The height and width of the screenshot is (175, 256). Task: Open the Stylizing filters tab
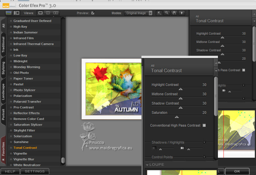(x=3, y=68)
